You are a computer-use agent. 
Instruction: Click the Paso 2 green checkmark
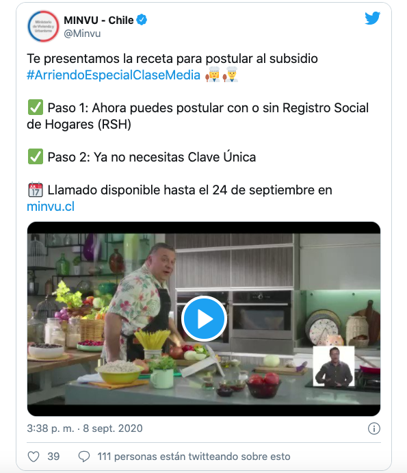coord(36,157)
